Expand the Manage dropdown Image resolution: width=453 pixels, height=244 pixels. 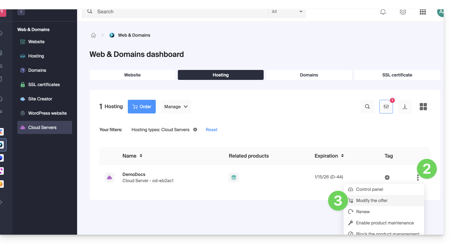[x=176, y=107]
